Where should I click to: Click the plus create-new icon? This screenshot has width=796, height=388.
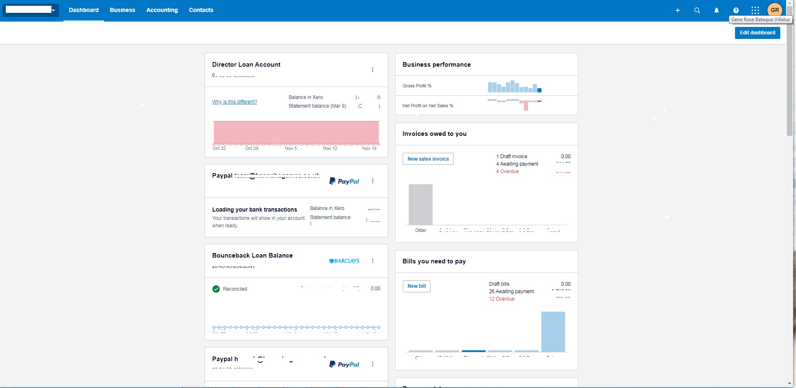678,10
